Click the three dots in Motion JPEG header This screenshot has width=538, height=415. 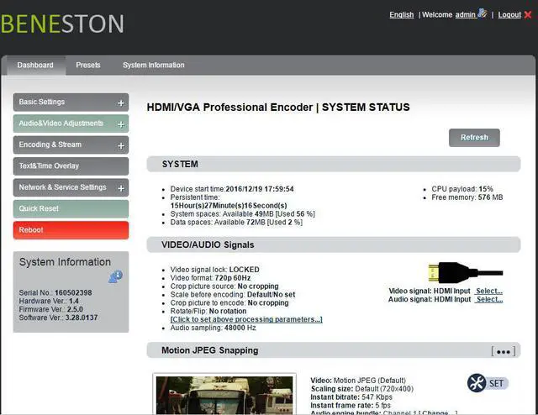pyautogui.click(x=504, y=351)
